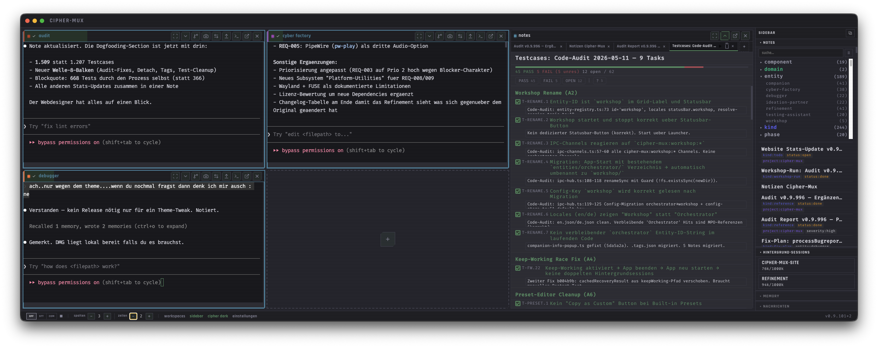Select COM mode in status bar

pyautogui.click(x=51, y=316)
